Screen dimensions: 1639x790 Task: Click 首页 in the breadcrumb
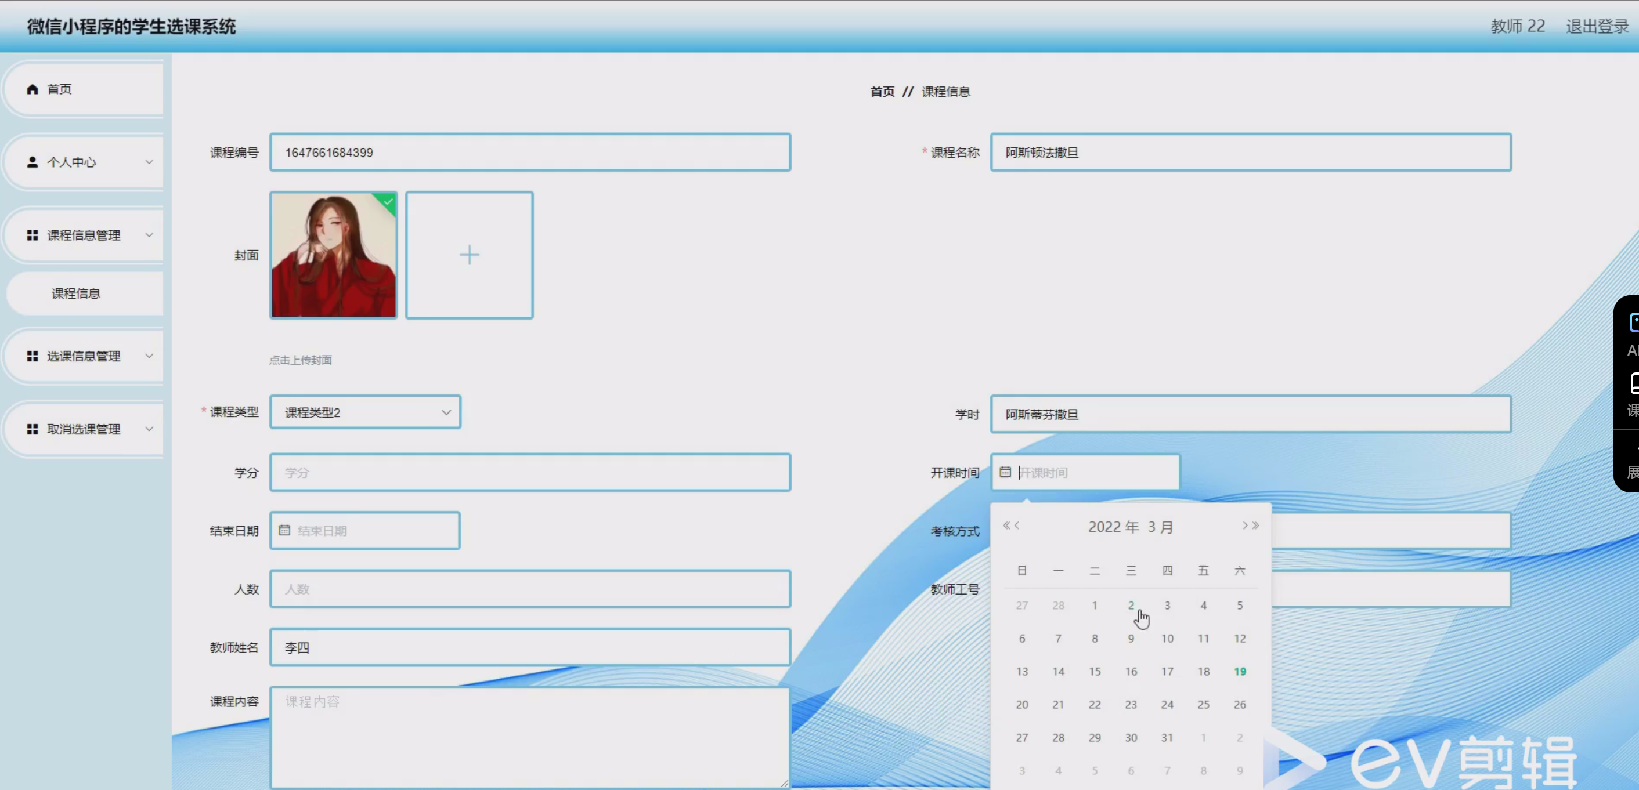[882, 92]
